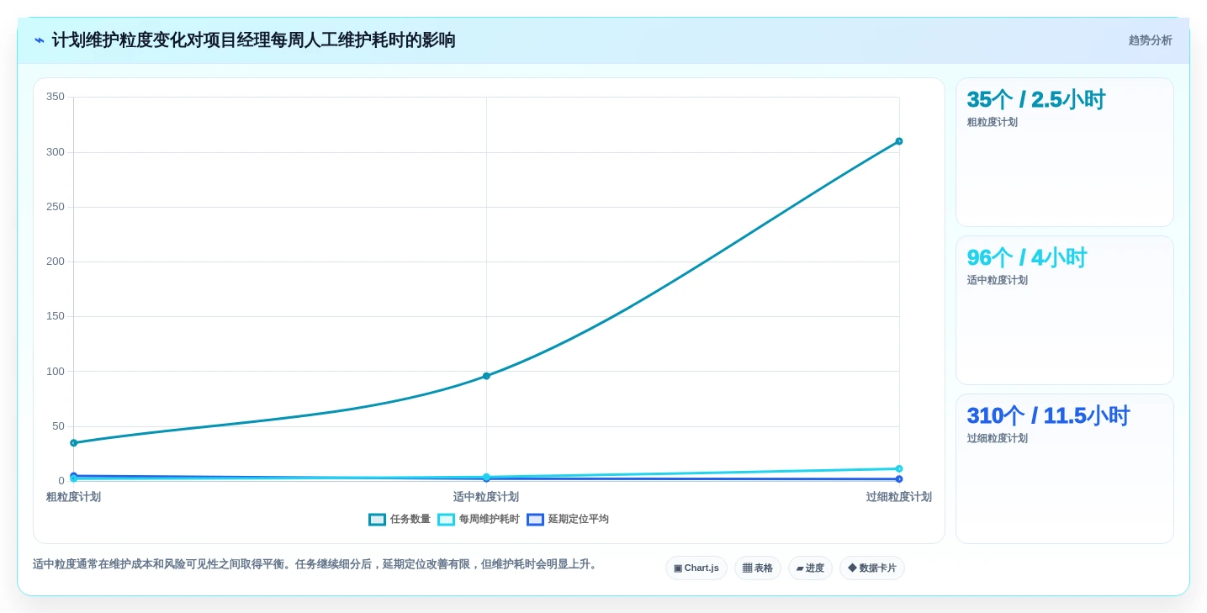
Task: Click the 300 y-axis tick label
Action: [56, 152]
